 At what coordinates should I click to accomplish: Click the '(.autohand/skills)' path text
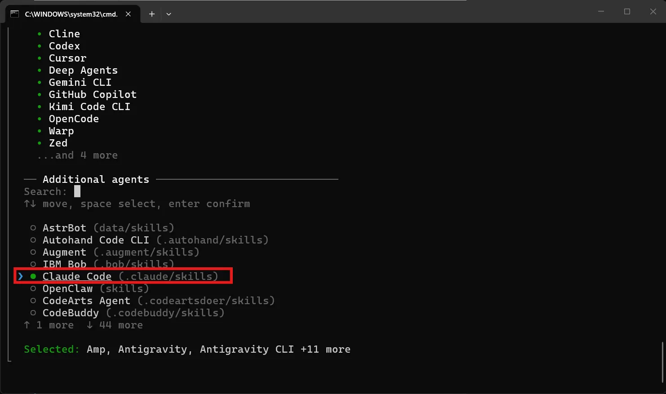pyautogui.click(x=213, y=240)
